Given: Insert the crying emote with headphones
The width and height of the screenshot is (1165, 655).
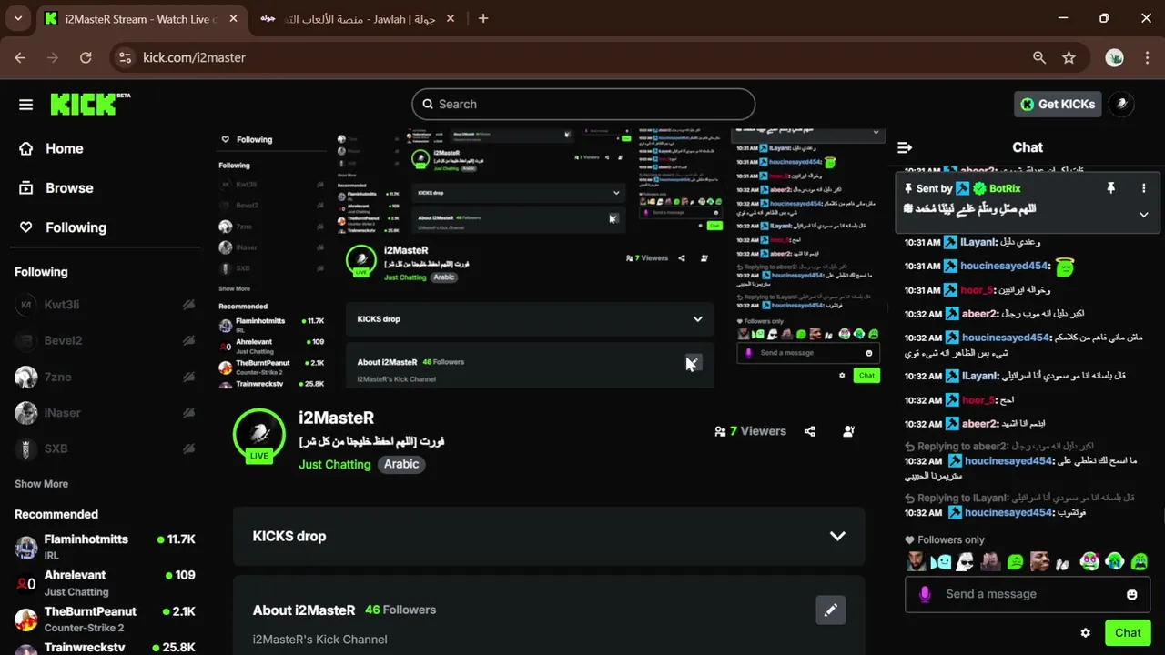Looking at the screenshot, I should tap(1114, 562).
